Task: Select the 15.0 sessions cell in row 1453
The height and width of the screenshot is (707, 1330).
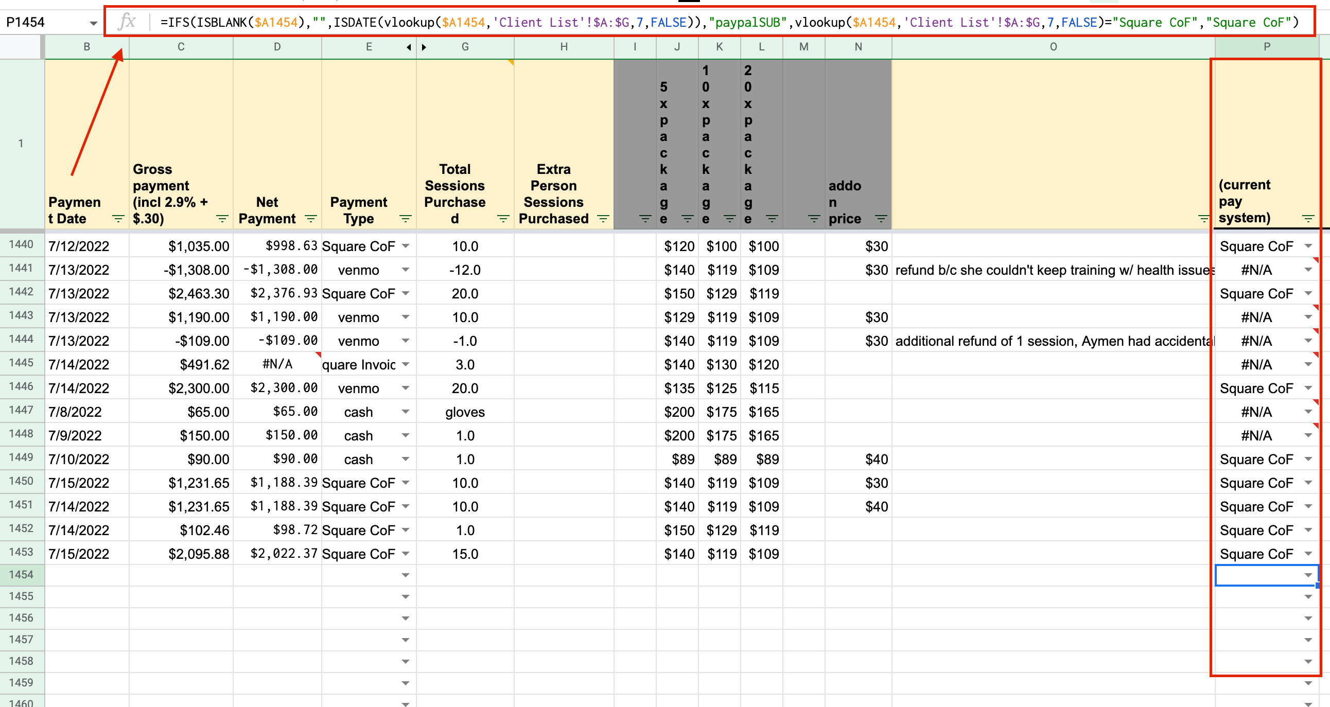Action: (x=465, y=554)
